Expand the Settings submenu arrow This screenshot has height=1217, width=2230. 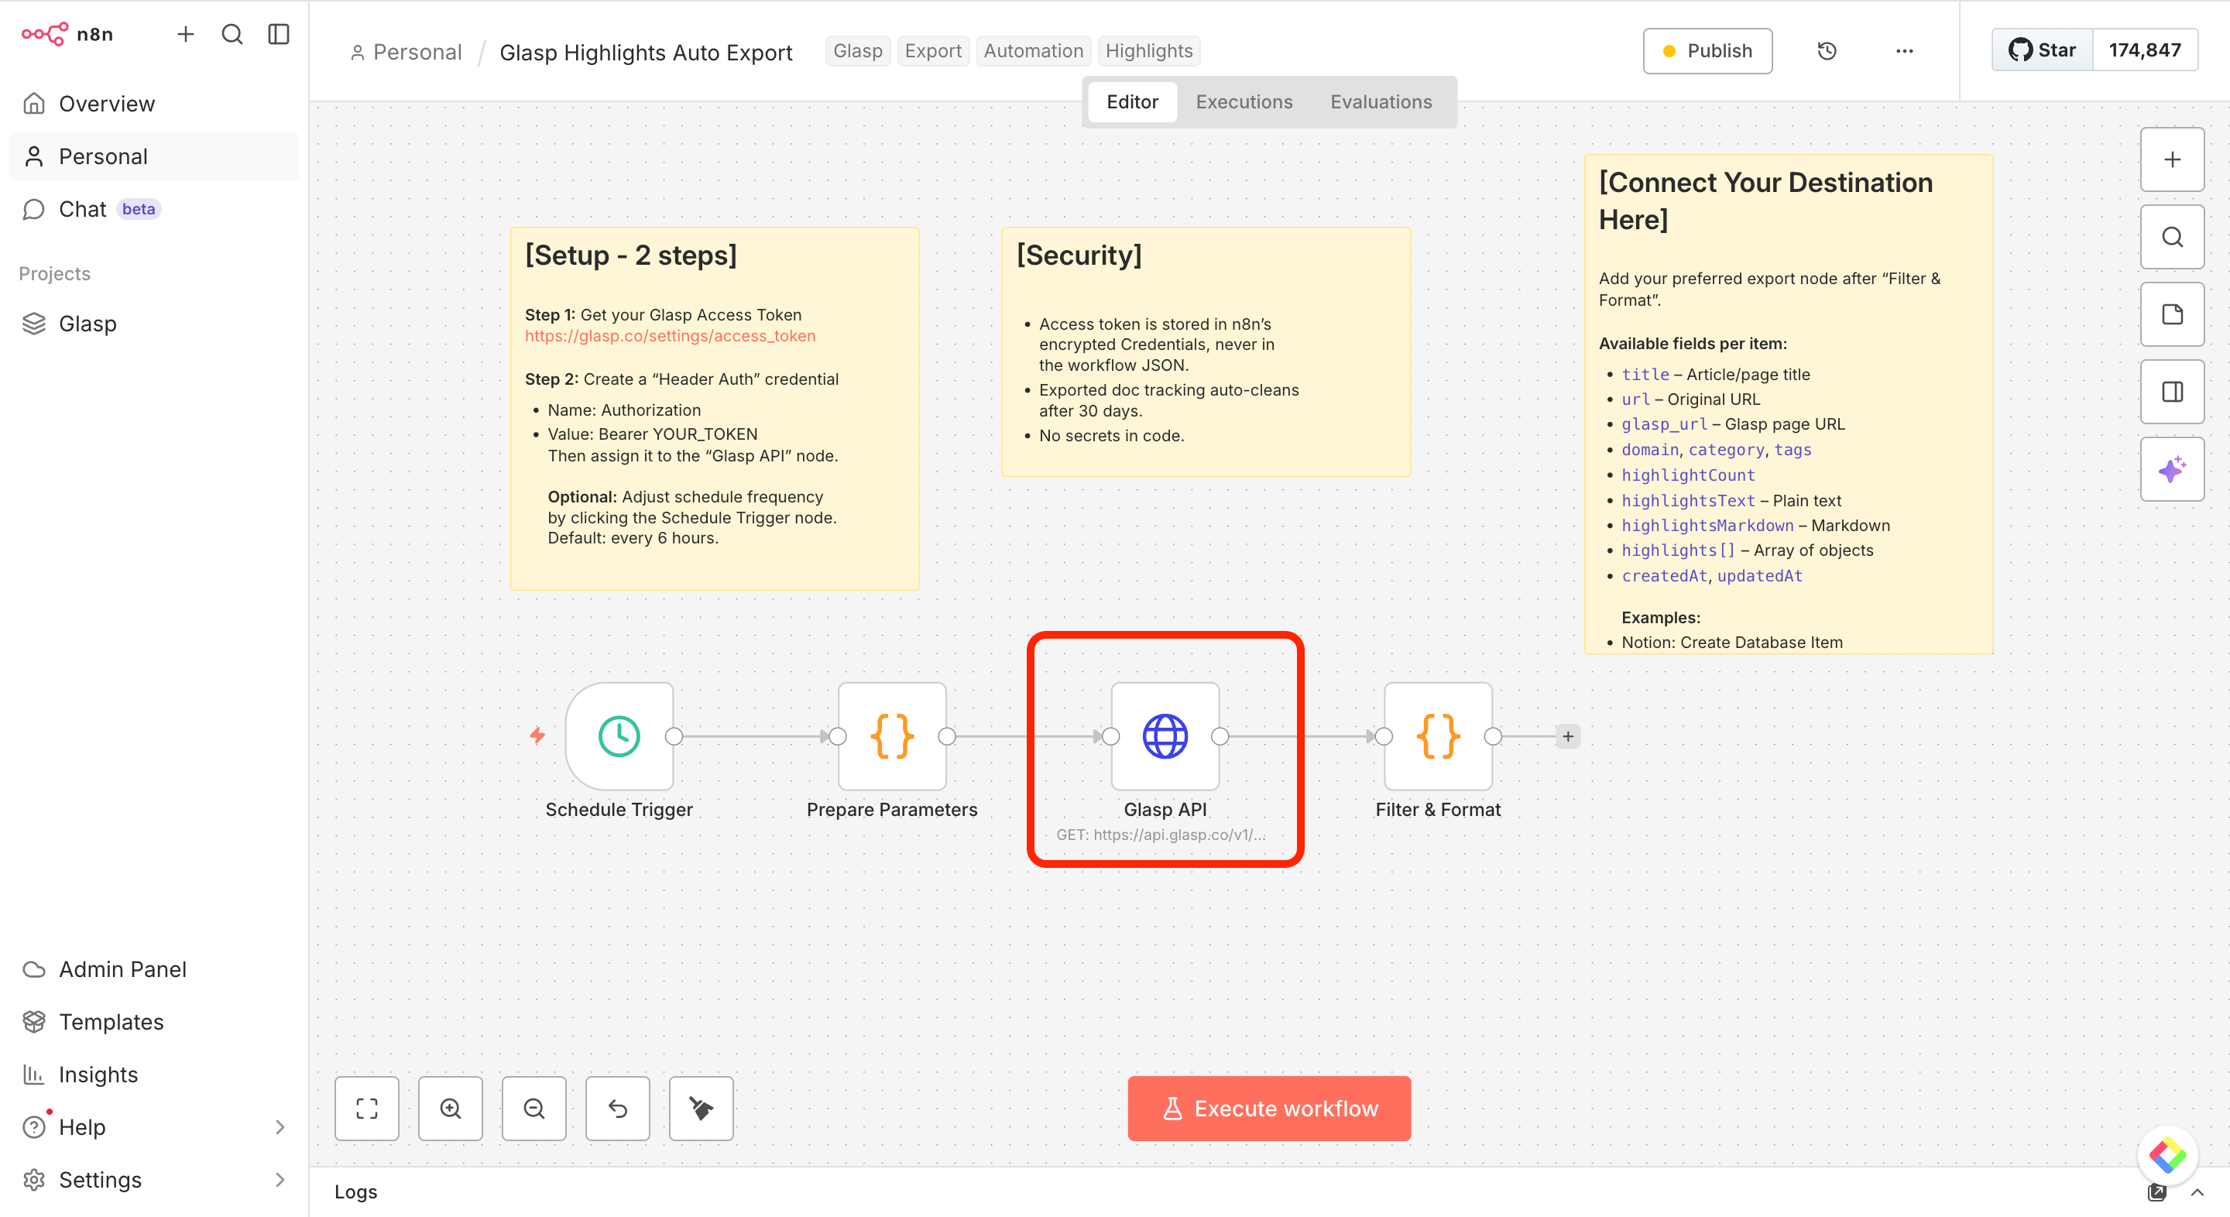(280, 1179)
